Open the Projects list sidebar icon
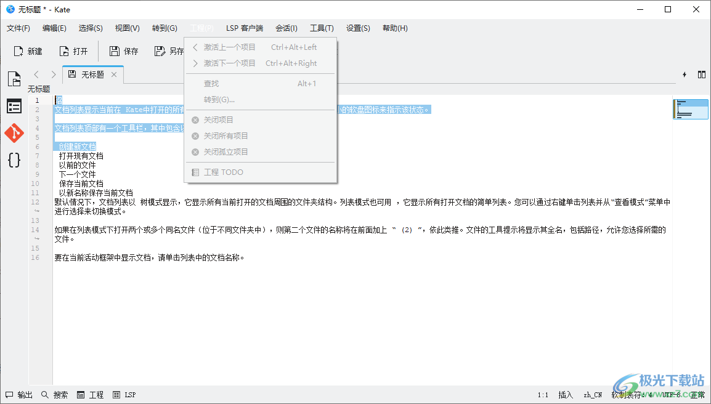This screenshot has width=711, height=404. tap(14, 106)
